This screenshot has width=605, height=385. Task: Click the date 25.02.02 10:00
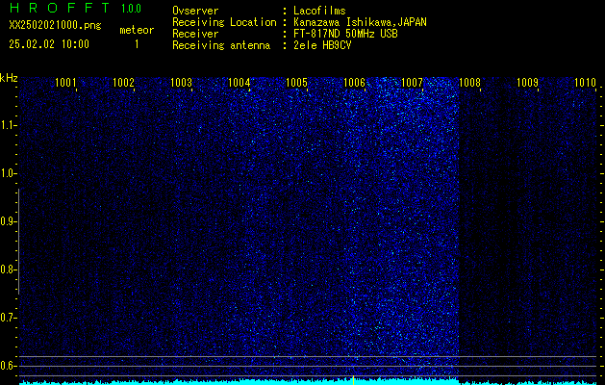(49, 44)
